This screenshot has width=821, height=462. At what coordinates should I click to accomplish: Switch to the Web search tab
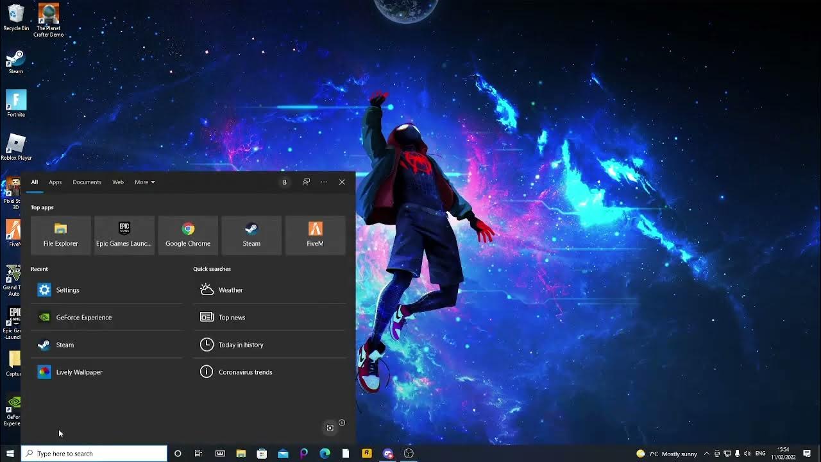click(118, 182)
